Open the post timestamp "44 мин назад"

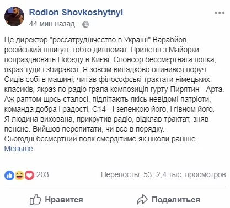click(x=52, y=24)
